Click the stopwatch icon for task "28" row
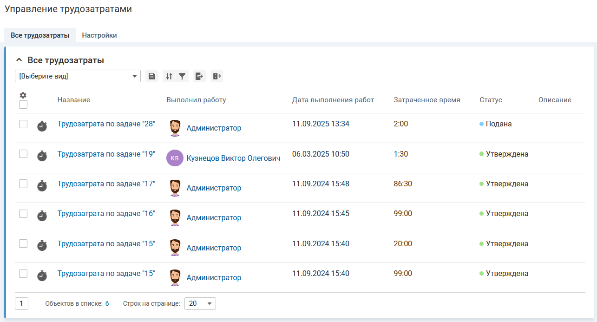 pyautogui.click(x=42, y=126)
